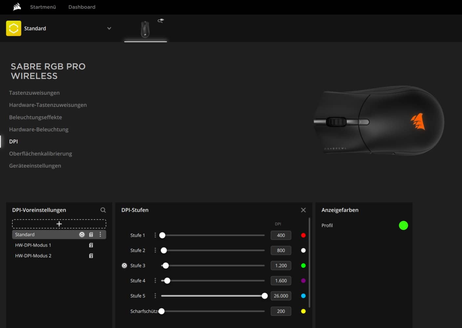Switch to the Dashboard tab

pyautogui.click(x=82, y=7)
